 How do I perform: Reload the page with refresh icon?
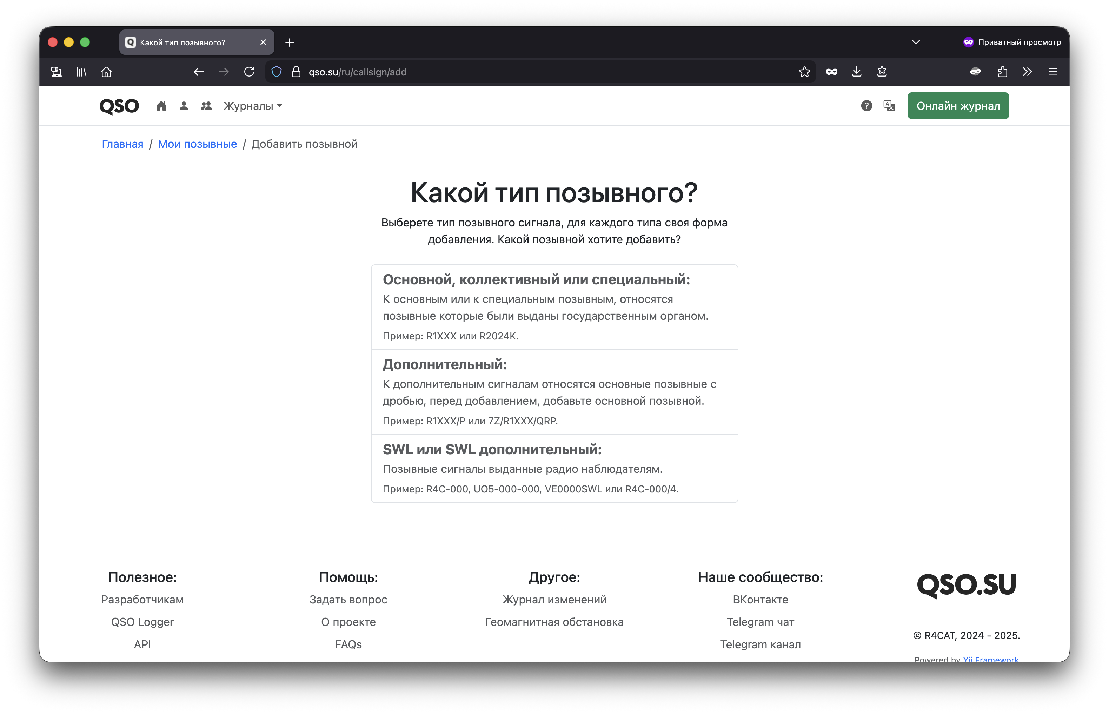[x=249, y=72]
